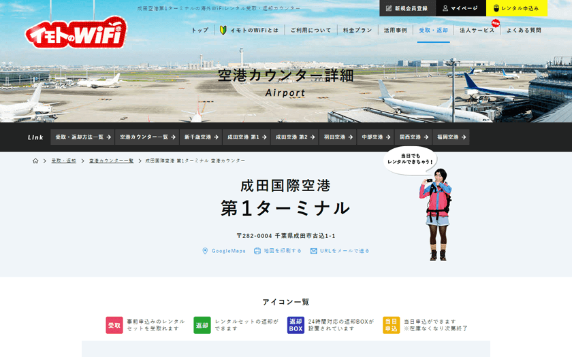Jump to 新千歳空港 counter link
572x357 pixels.
click(x=201, y=137)
